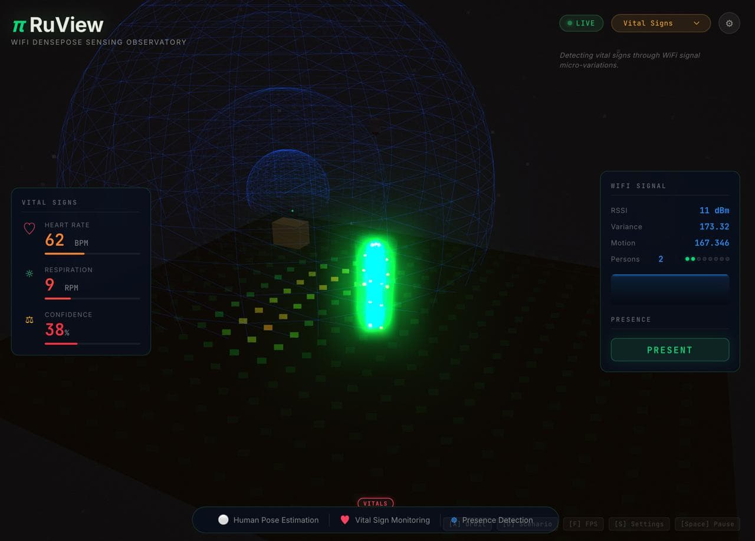Click the confidence red progress bar
Image resolution: width=755 pixels, height=541 pixels.
[92, 343]
